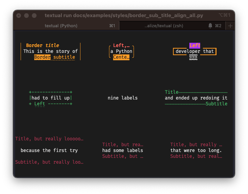Click 'Subtitle, but real…' text
The image size is (248, 194).
coord(196,156)
